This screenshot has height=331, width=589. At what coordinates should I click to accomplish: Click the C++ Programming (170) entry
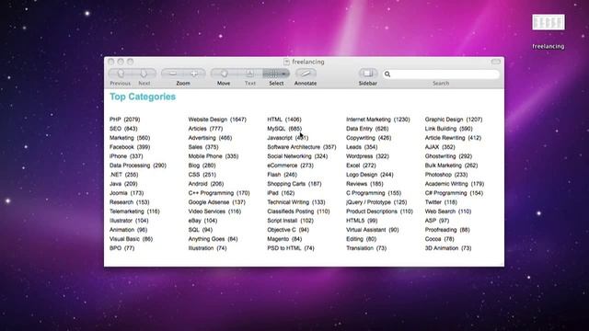pos(219,193)
